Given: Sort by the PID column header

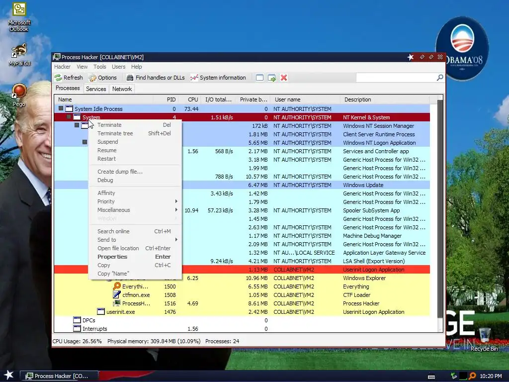Looking at the screenshot, I should pyautogui.click(x=166, y=99).
